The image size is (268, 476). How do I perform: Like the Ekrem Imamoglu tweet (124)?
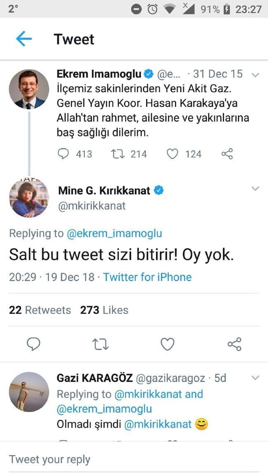[x=172, y=154]
